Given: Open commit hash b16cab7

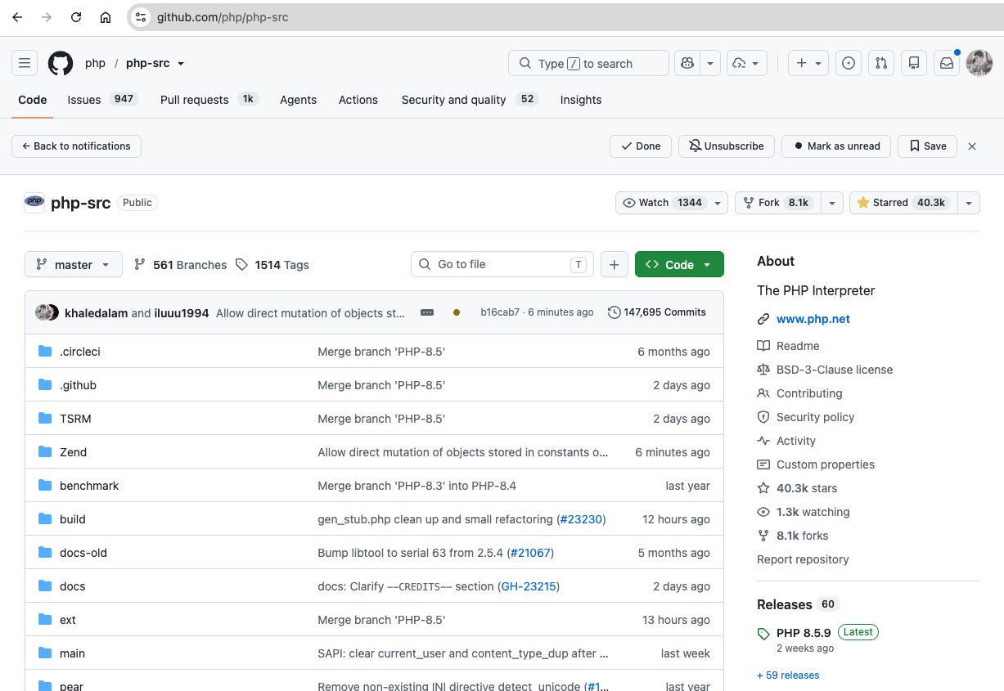Looking at the screenshot, I should tap(500, 312).
